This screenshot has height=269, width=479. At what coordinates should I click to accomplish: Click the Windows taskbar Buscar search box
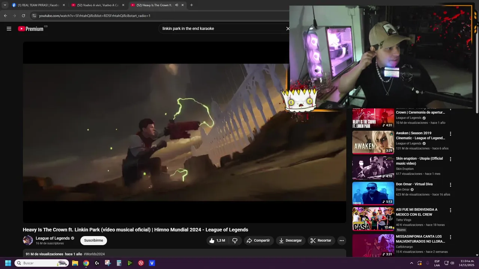tap(42, 263)
